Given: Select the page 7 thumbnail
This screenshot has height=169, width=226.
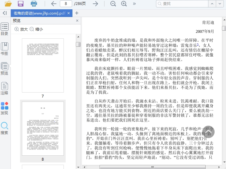Looking at the screenshot, I should pyautogui.click(x=43, y=65).
